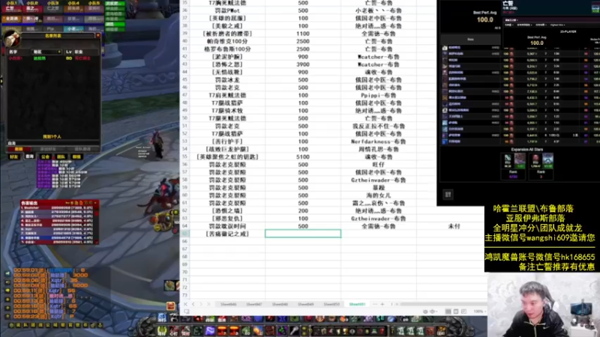This screenshot has height=337, width=600.
Task: Select cell [英雄聚焦之虹的钥匙]
Action: [x=227, y=157]
